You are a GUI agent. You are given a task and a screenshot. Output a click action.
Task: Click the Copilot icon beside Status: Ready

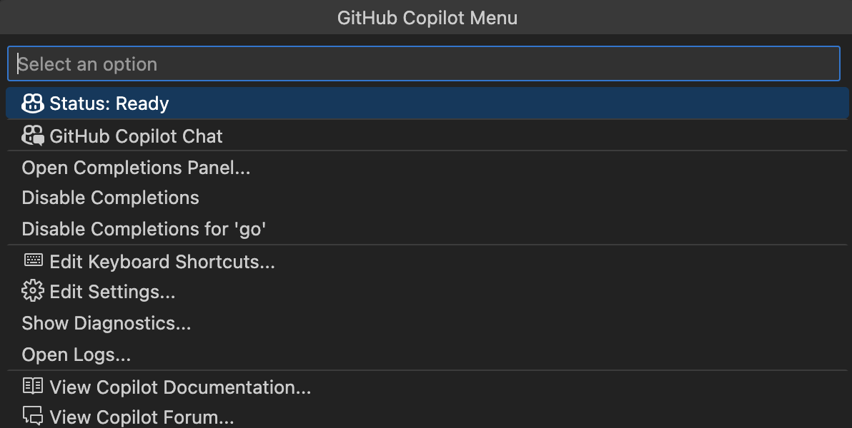click(x=33, y=103)
